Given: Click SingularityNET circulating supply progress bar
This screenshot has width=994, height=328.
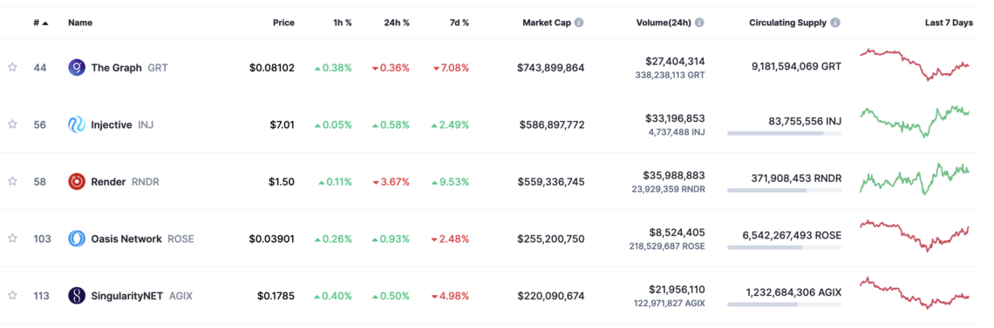Looking at the screenshot, I should click(x=784, y=304).
